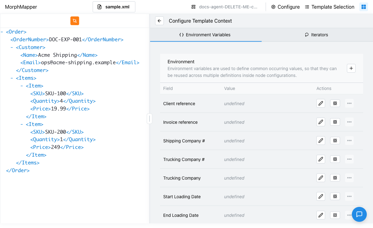
Task: Go back using the arrow button
Action: 159,21
